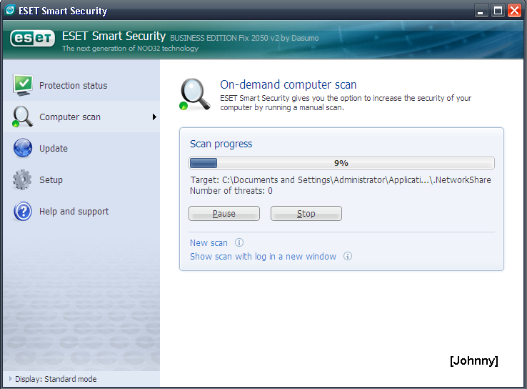This screenshot has width=527, height=389.
Task: Click the scan progress bar at 9%
Action: (341, 163)
